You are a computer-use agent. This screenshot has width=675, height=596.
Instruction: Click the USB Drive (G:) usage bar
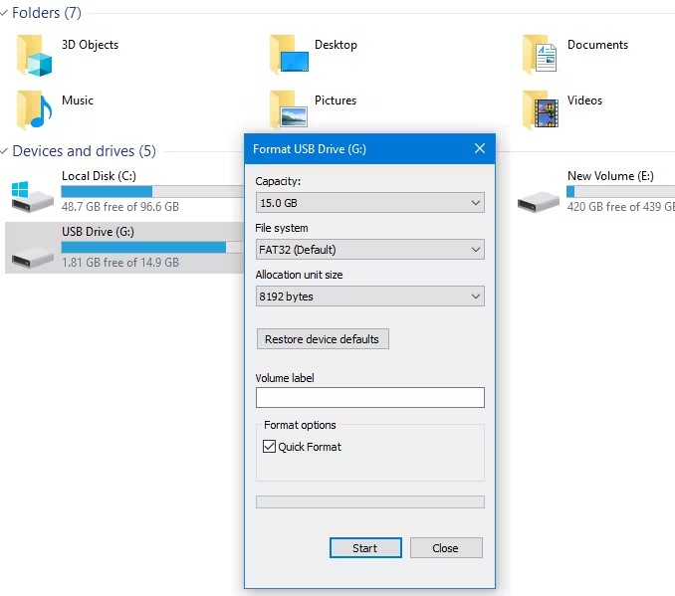(x=152, y=247)
